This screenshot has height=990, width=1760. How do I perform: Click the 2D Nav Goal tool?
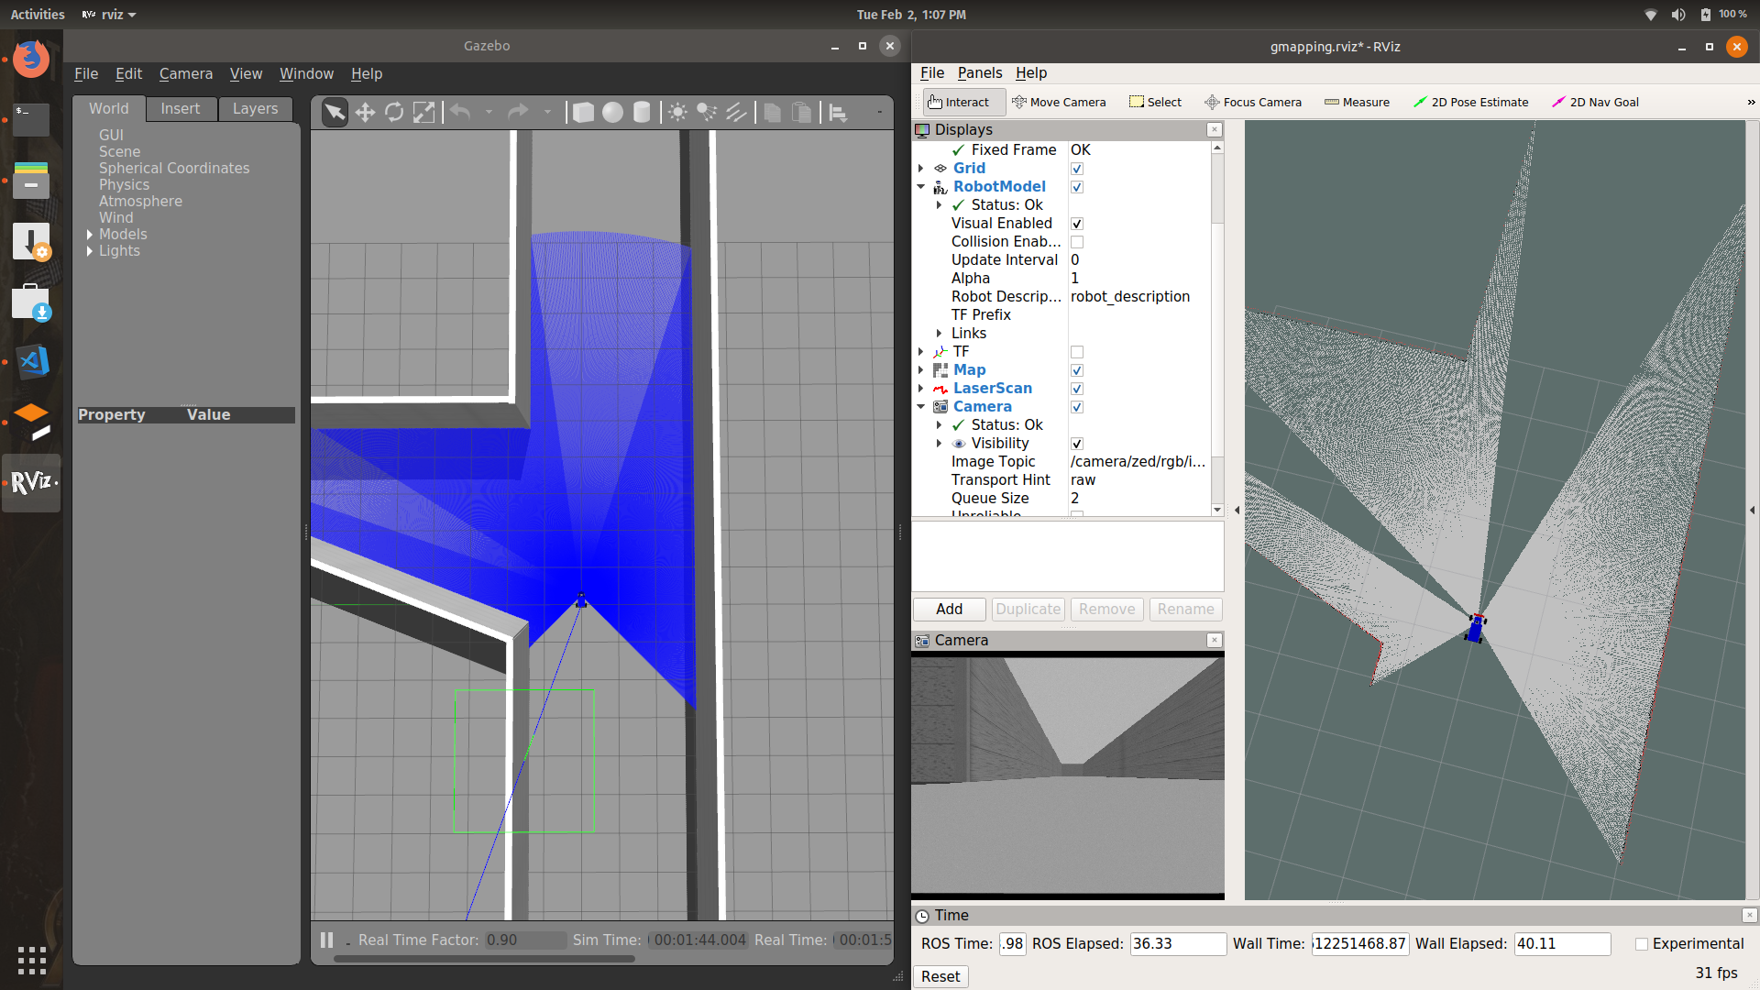[1594, 102]
